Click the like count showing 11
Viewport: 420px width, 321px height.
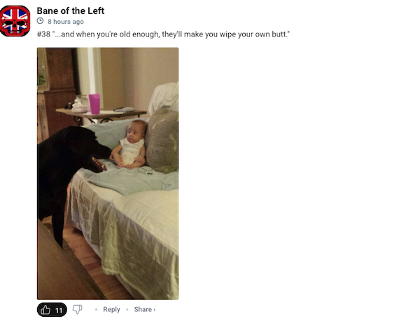59,310
